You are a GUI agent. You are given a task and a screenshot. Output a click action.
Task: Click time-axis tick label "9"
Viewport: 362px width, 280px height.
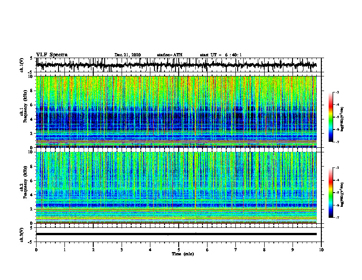coord(293,250)
